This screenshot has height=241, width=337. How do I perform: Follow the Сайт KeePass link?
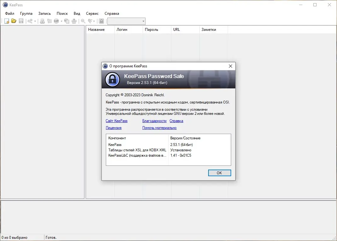117,121
